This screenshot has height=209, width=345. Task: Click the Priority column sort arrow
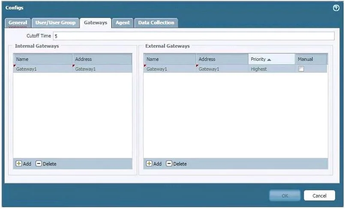(269, 60)
